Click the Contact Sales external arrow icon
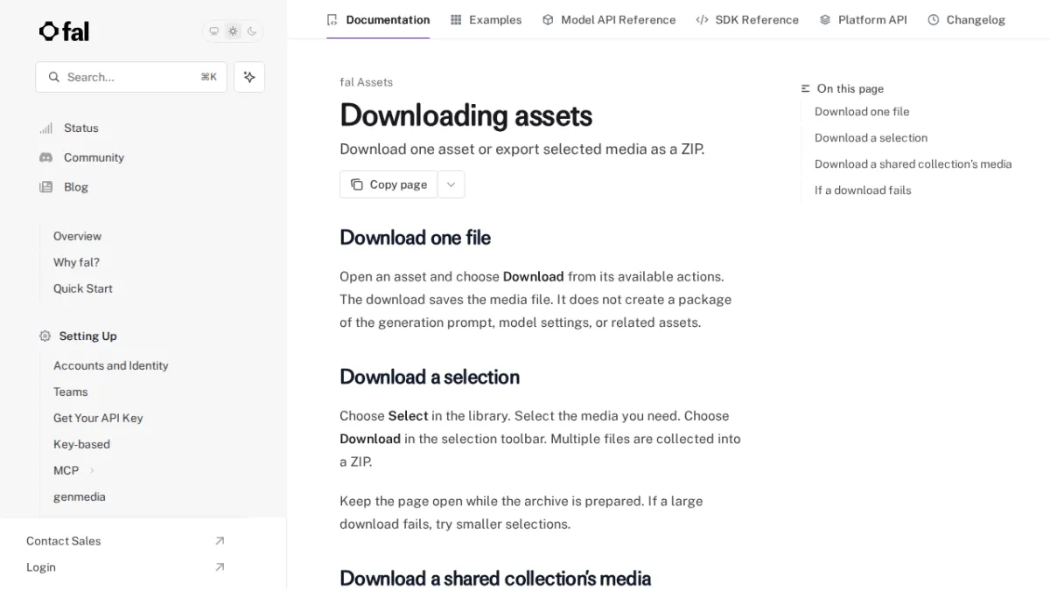The image size is (1050, 590). point(220,541)
